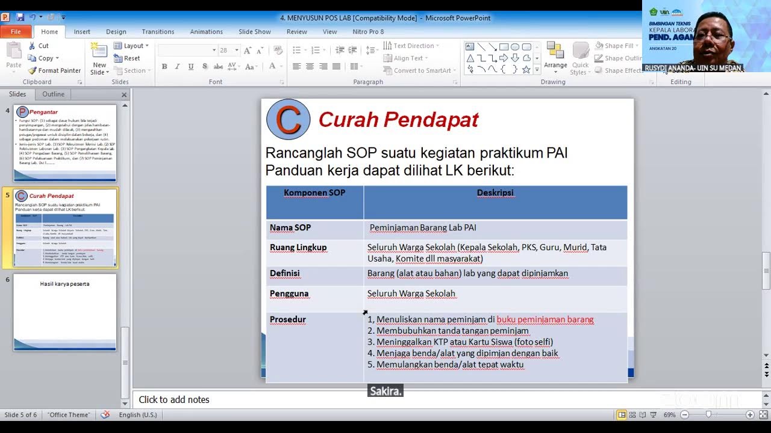Click into the notes field
This screenshot has width=771, height=433.
pyautogui.click(x=446, y=399)
